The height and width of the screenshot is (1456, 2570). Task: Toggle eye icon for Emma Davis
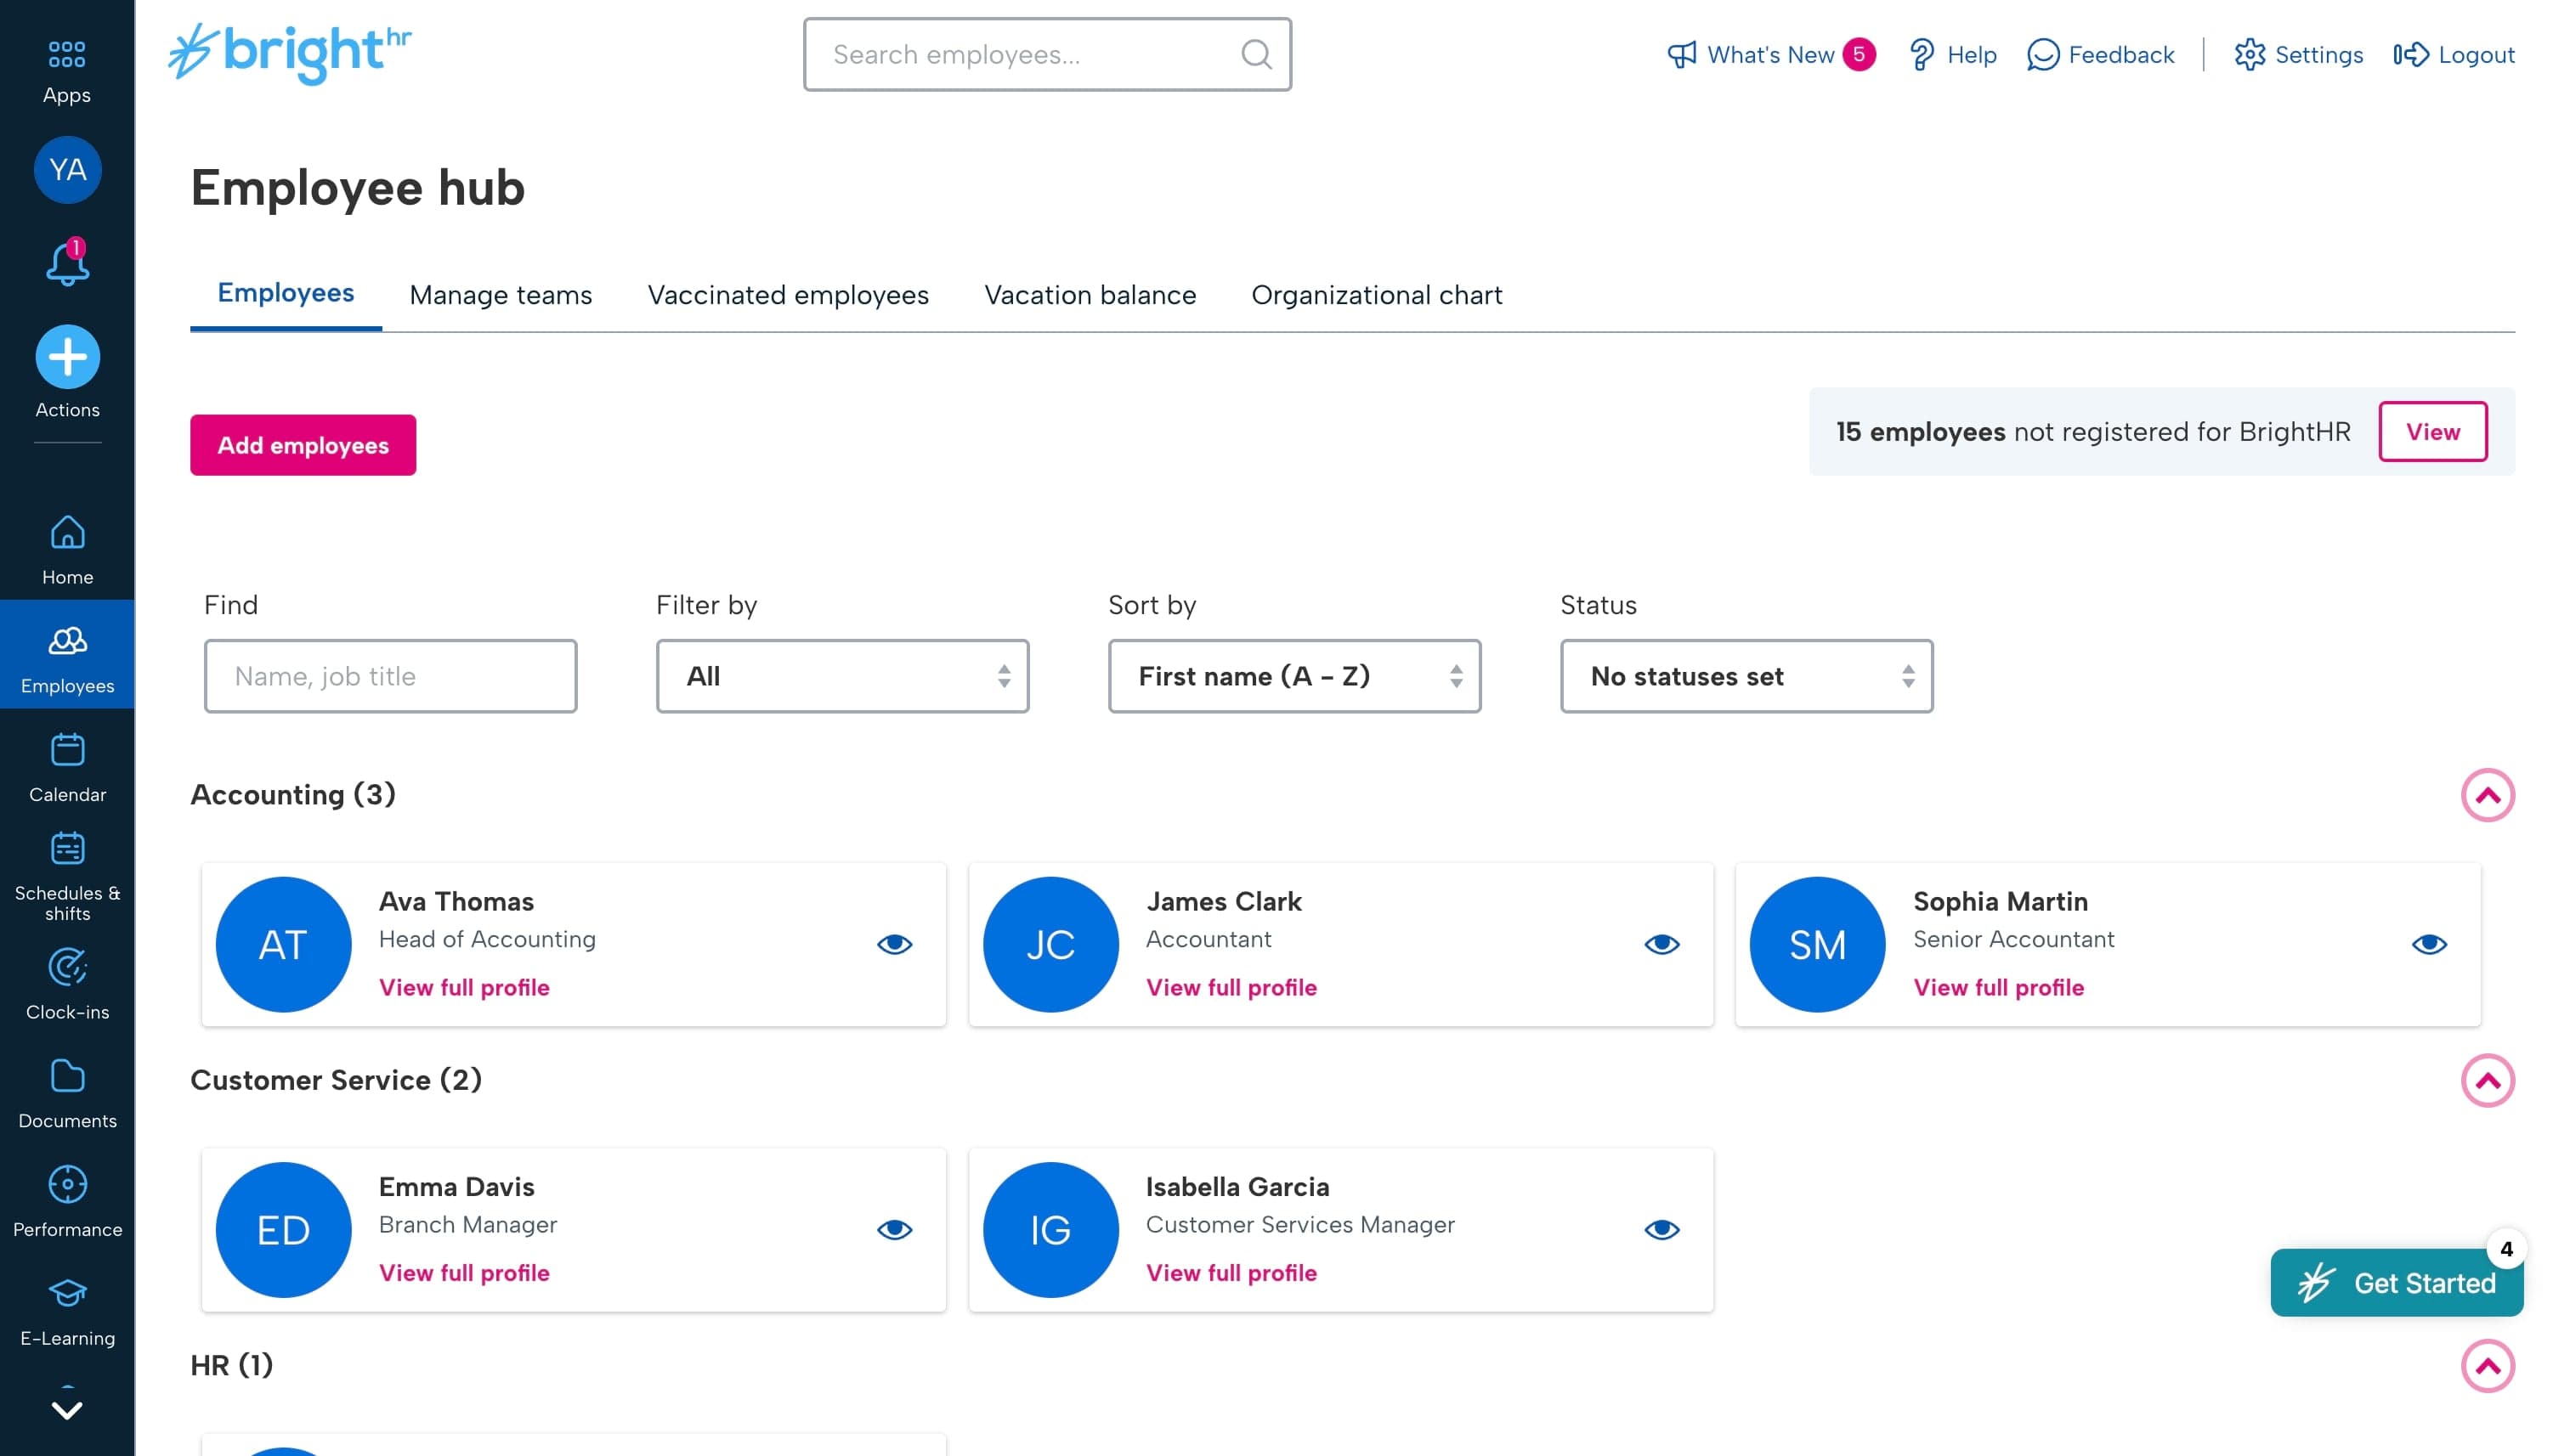pos(894,1229)
